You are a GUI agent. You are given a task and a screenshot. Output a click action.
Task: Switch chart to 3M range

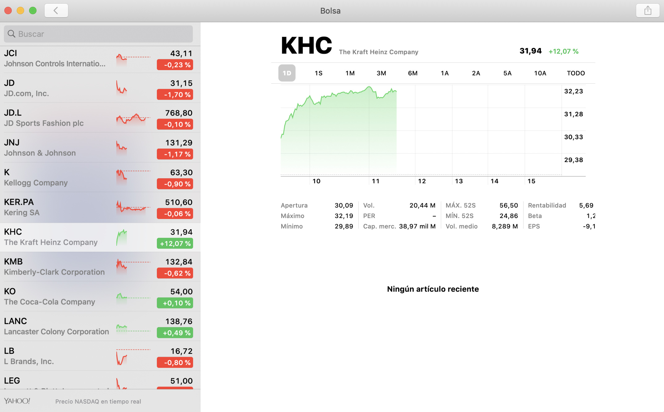(382, 73)
